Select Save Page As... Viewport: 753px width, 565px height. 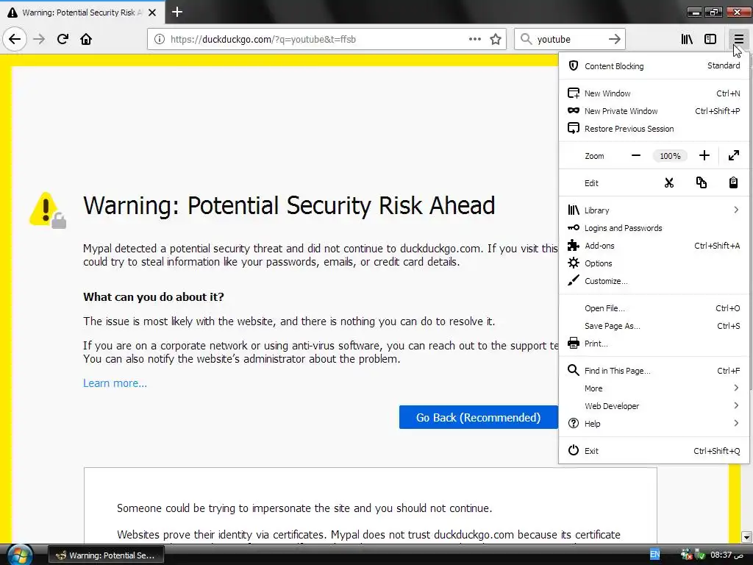tap(654, 326)
